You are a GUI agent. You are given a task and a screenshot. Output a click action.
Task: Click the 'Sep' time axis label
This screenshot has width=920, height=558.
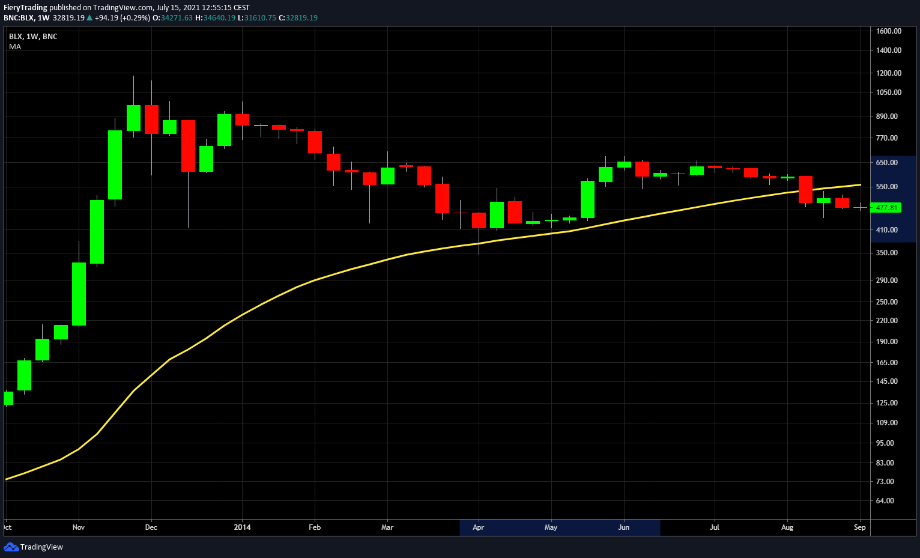click(860, 527)
